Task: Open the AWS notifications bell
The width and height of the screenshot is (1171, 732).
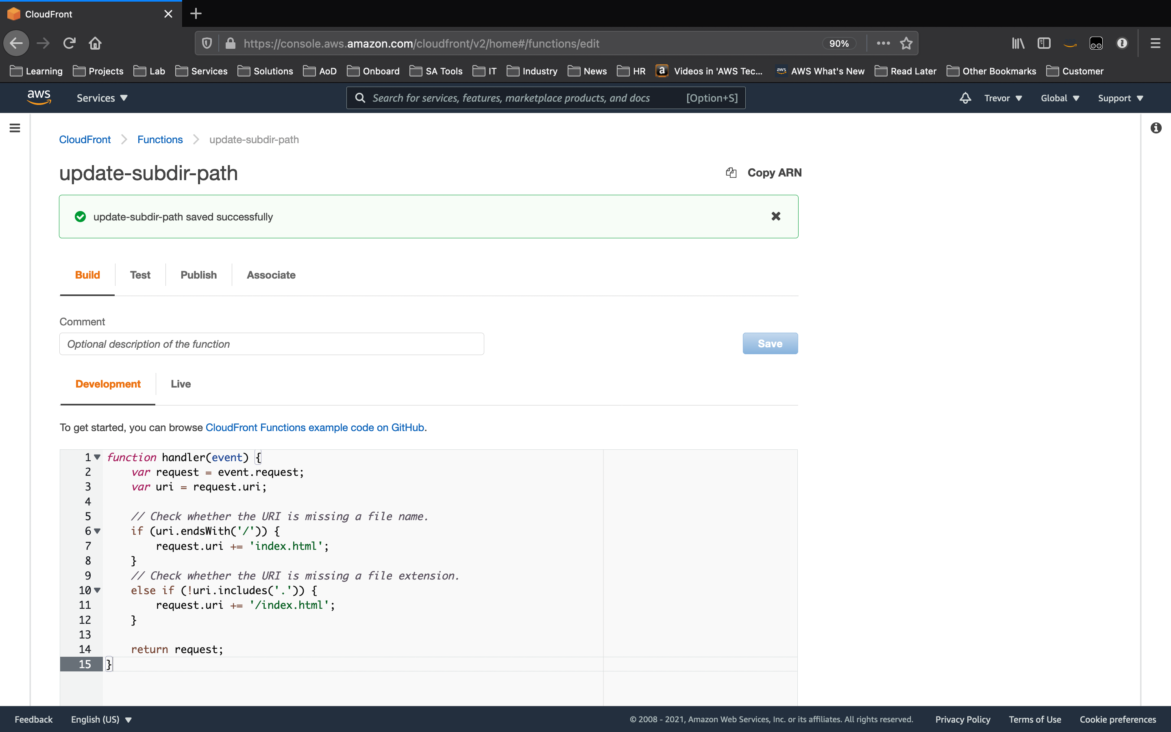Action: click(965, 98)
